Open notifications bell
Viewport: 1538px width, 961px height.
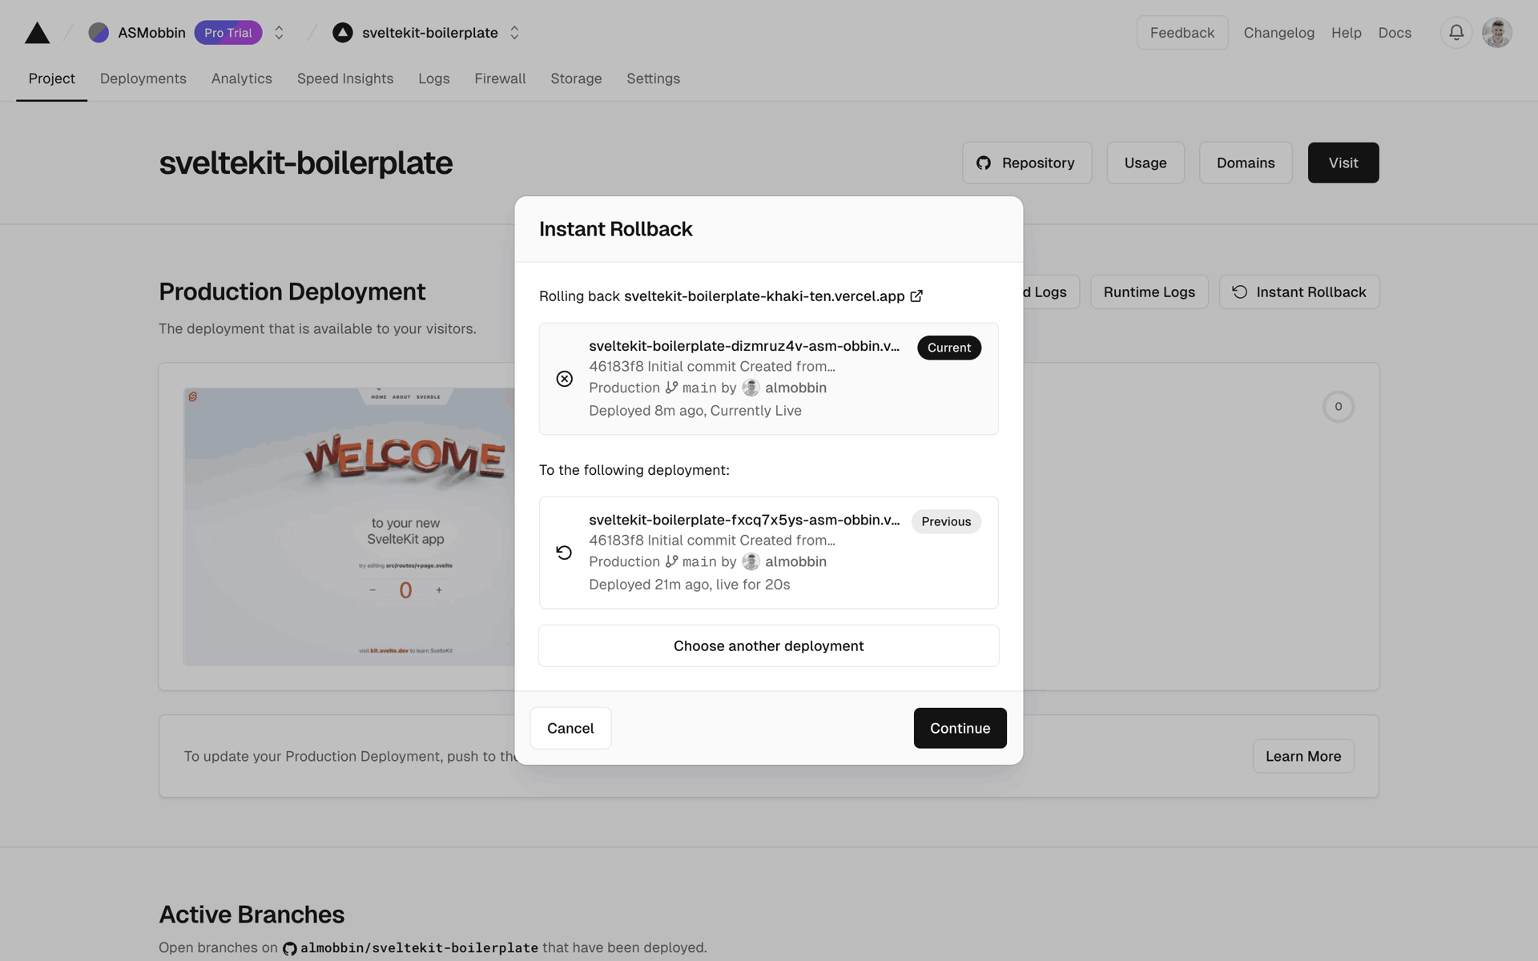click(x=1456, y=33)
